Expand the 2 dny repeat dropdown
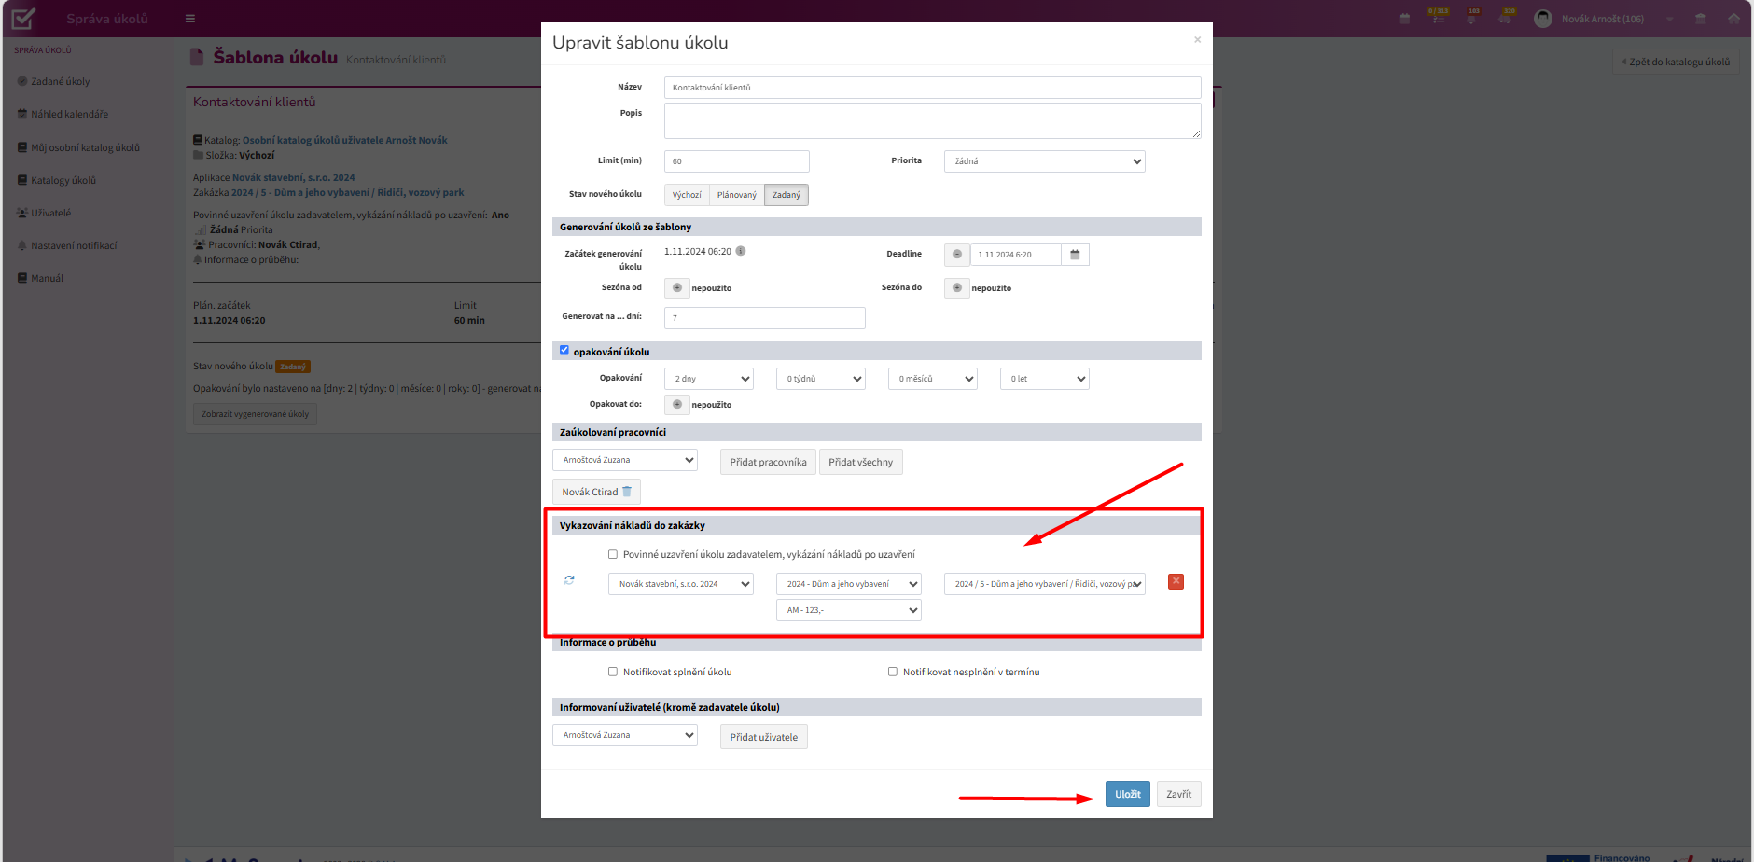The image size is (1754, 862). [709, 379]
